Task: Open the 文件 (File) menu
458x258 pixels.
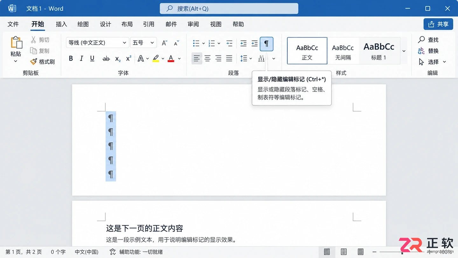Action: [x=13, y=24]
